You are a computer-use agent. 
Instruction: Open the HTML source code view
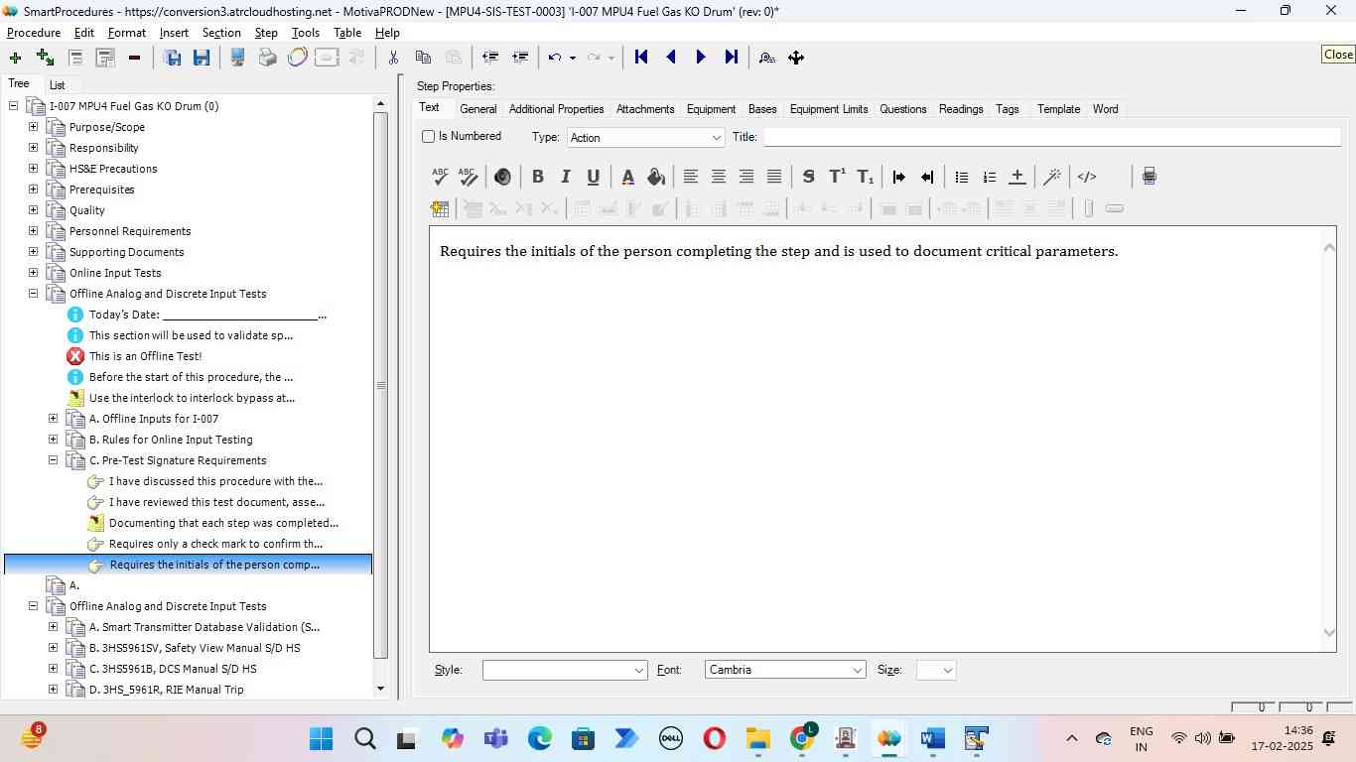coord(1087,177)
